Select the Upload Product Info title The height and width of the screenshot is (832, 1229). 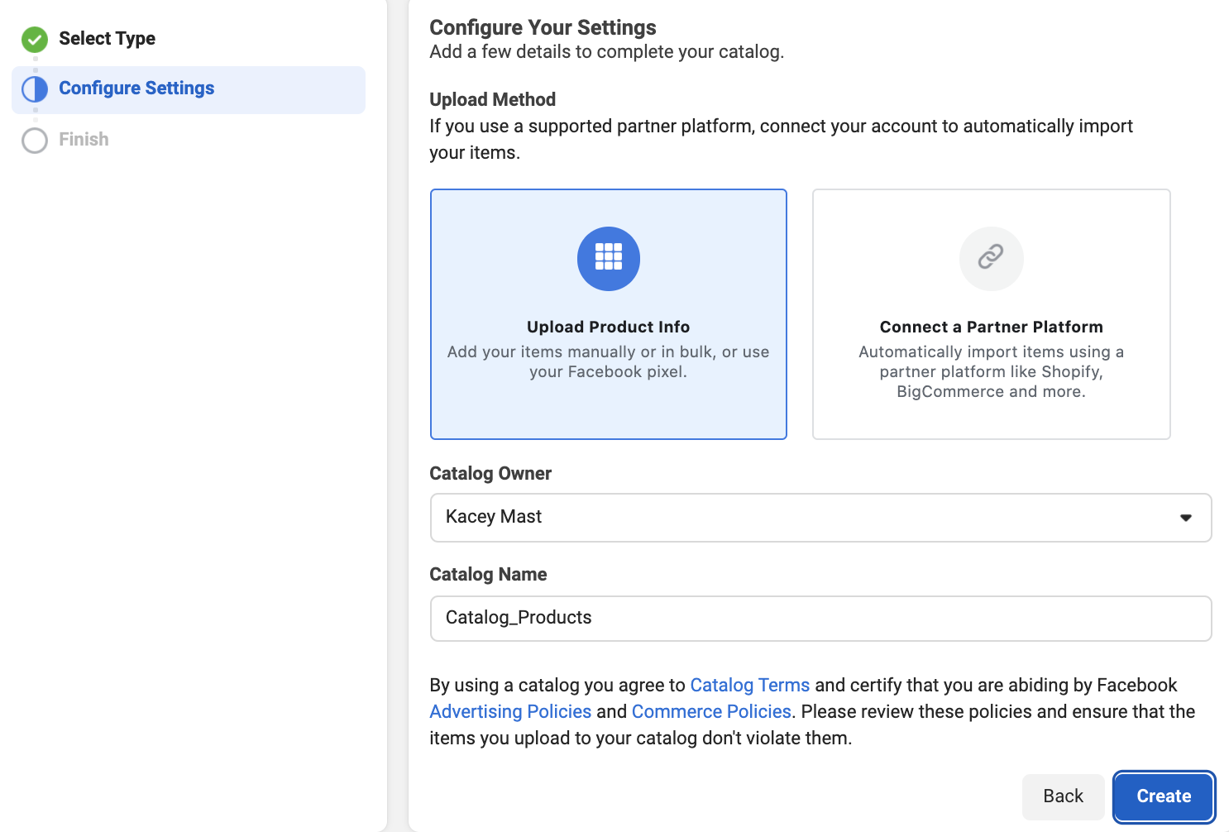point(608,327)
